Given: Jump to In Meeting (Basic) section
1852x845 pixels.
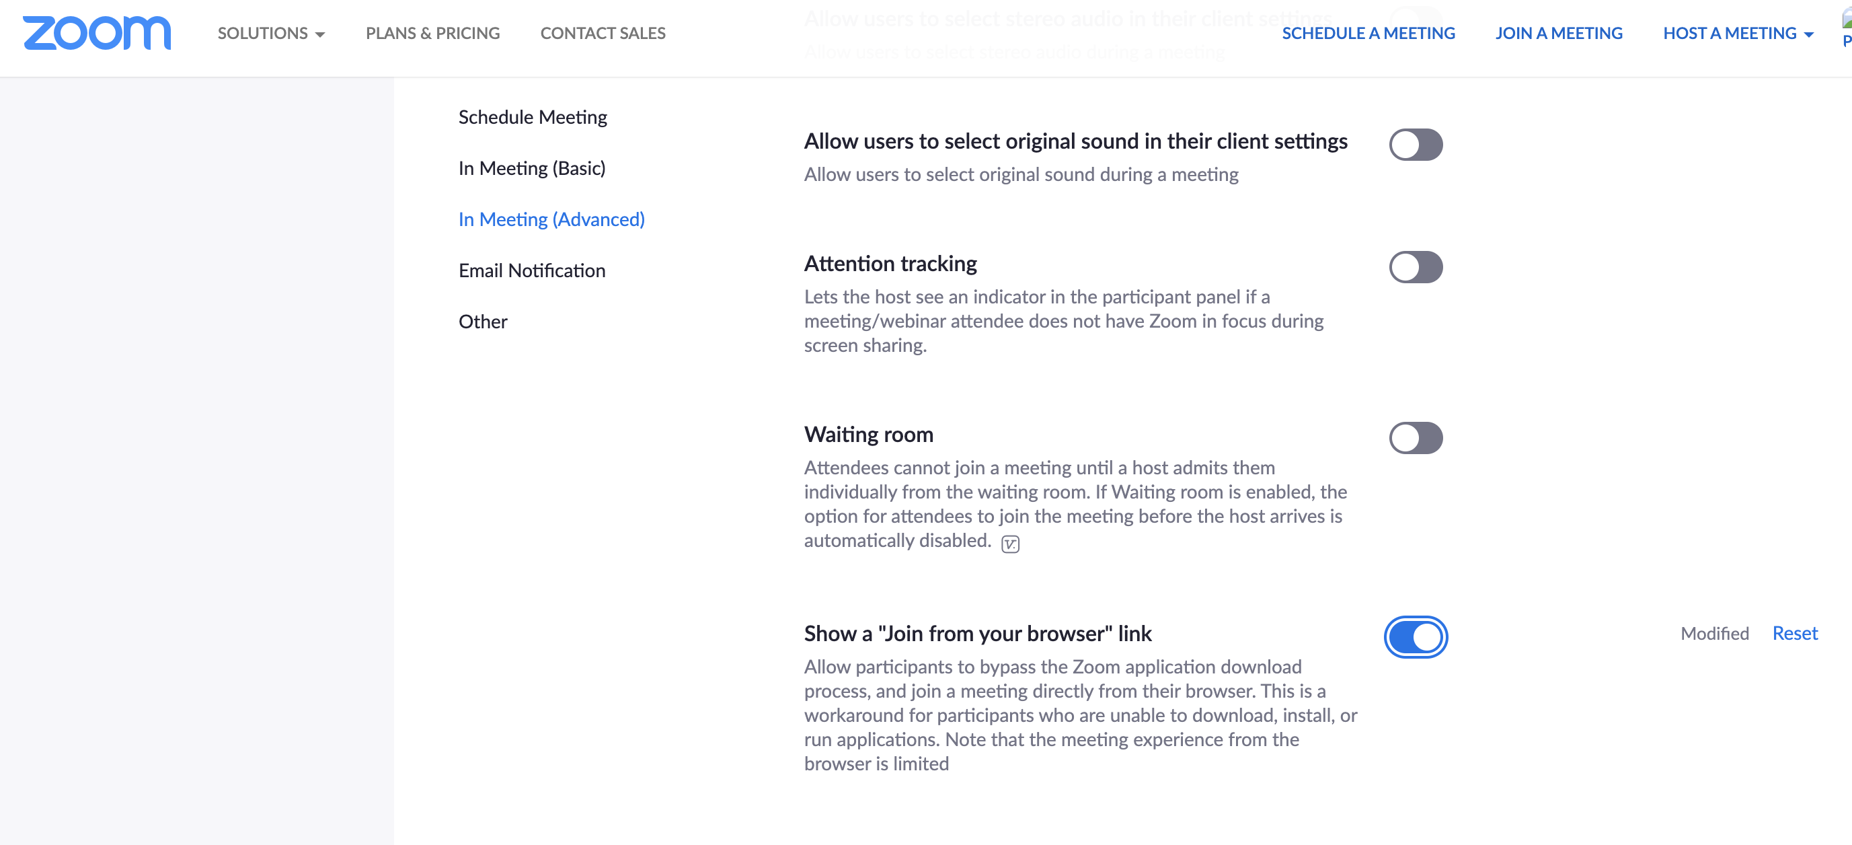Looking at the screenshot, I should [531, 168].
